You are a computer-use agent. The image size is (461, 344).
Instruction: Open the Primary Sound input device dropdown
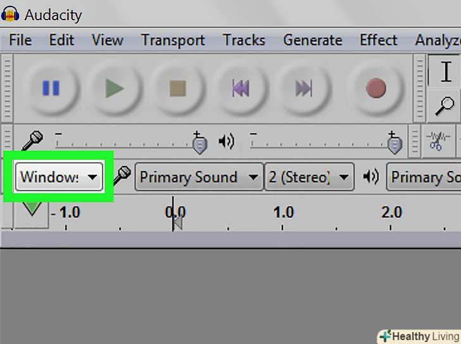click(199, 177)
